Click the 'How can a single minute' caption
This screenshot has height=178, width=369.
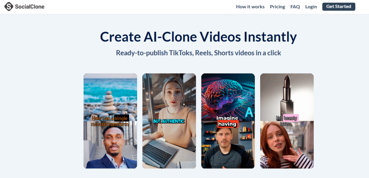pyautogui.click(x=110, y=121)
